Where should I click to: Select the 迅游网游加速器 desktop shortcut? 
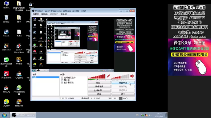[x=6, y=62]
